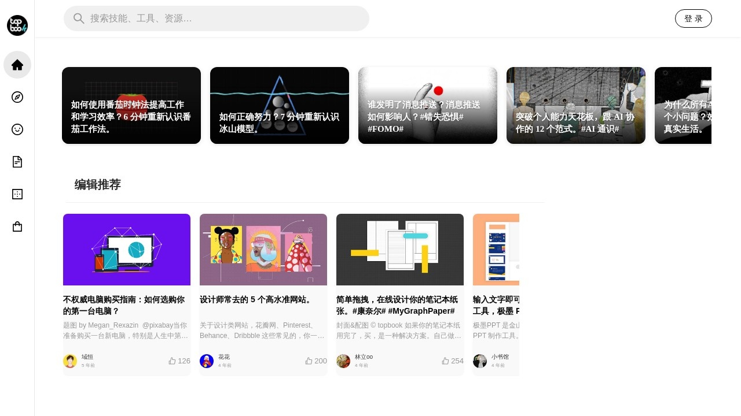Open the document icon in sidebar
741x416 pixels.
tap(17, 162)
